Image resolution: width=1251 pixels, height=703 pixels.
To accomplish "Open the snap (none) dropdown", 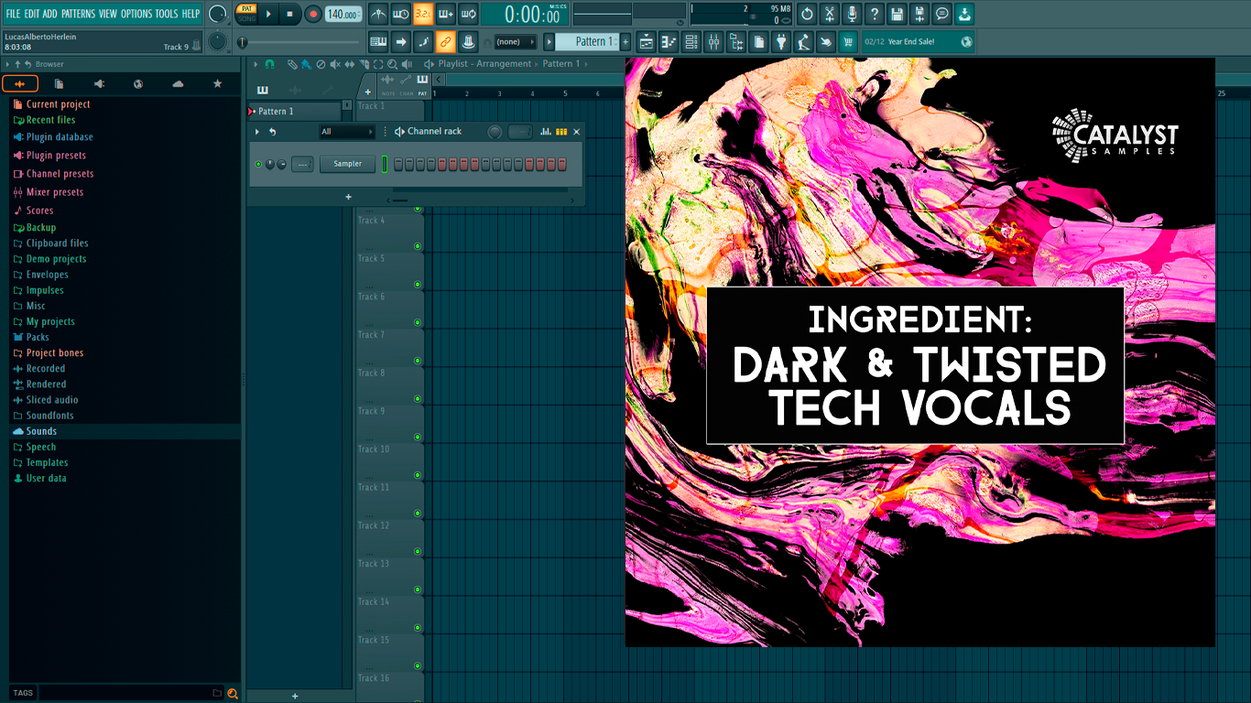I will 514,41.
